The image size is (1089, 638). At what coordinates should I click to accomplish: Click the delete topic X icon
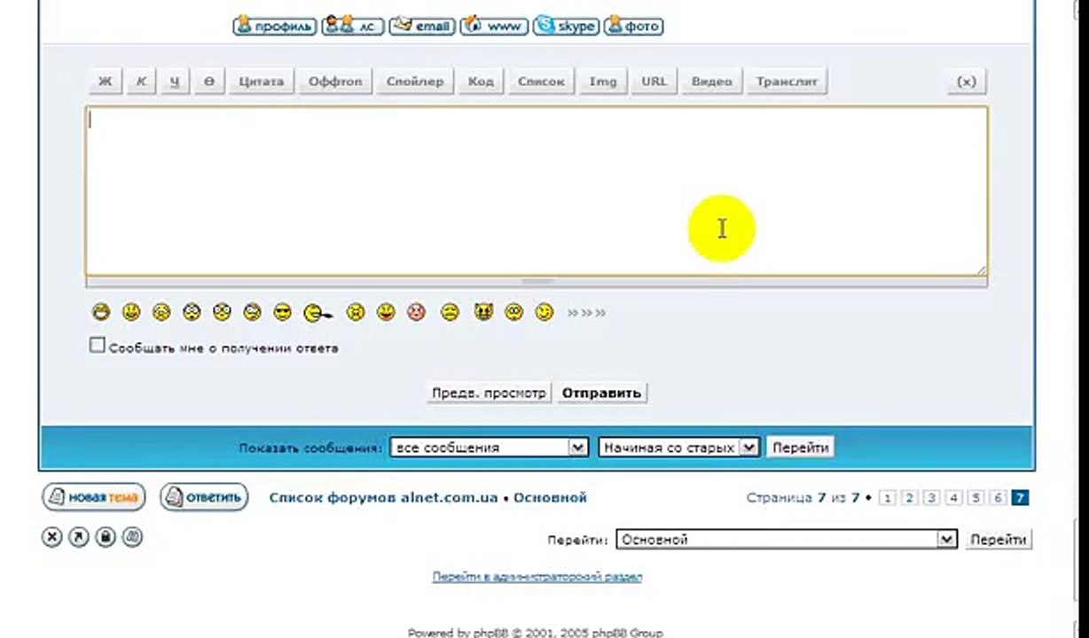tap(52, 537)
